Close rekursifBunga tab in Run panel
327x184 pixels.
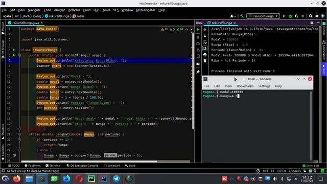click(x=235, y=22)
